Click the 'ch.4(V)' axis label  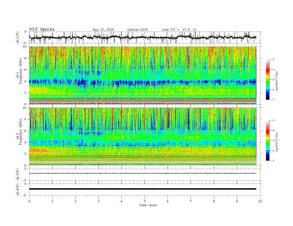point(17,189)
